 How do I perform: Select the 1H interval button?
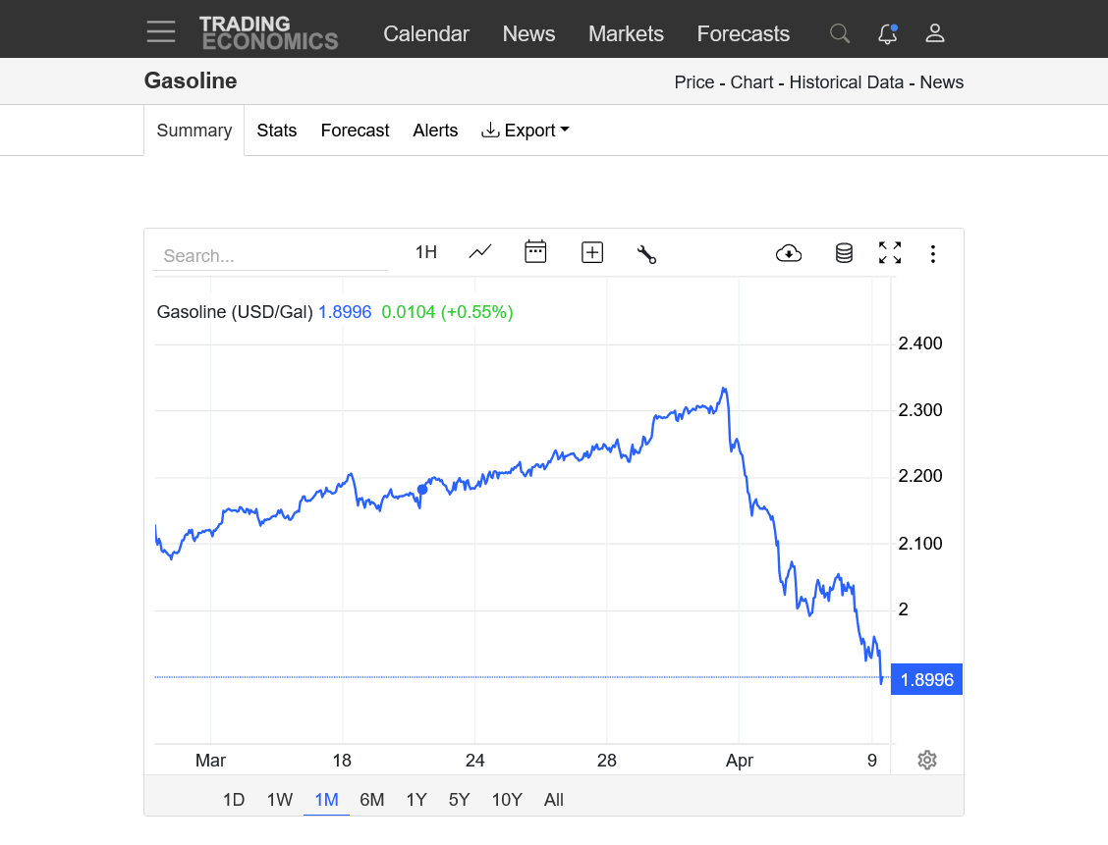(x=426, y=252)
